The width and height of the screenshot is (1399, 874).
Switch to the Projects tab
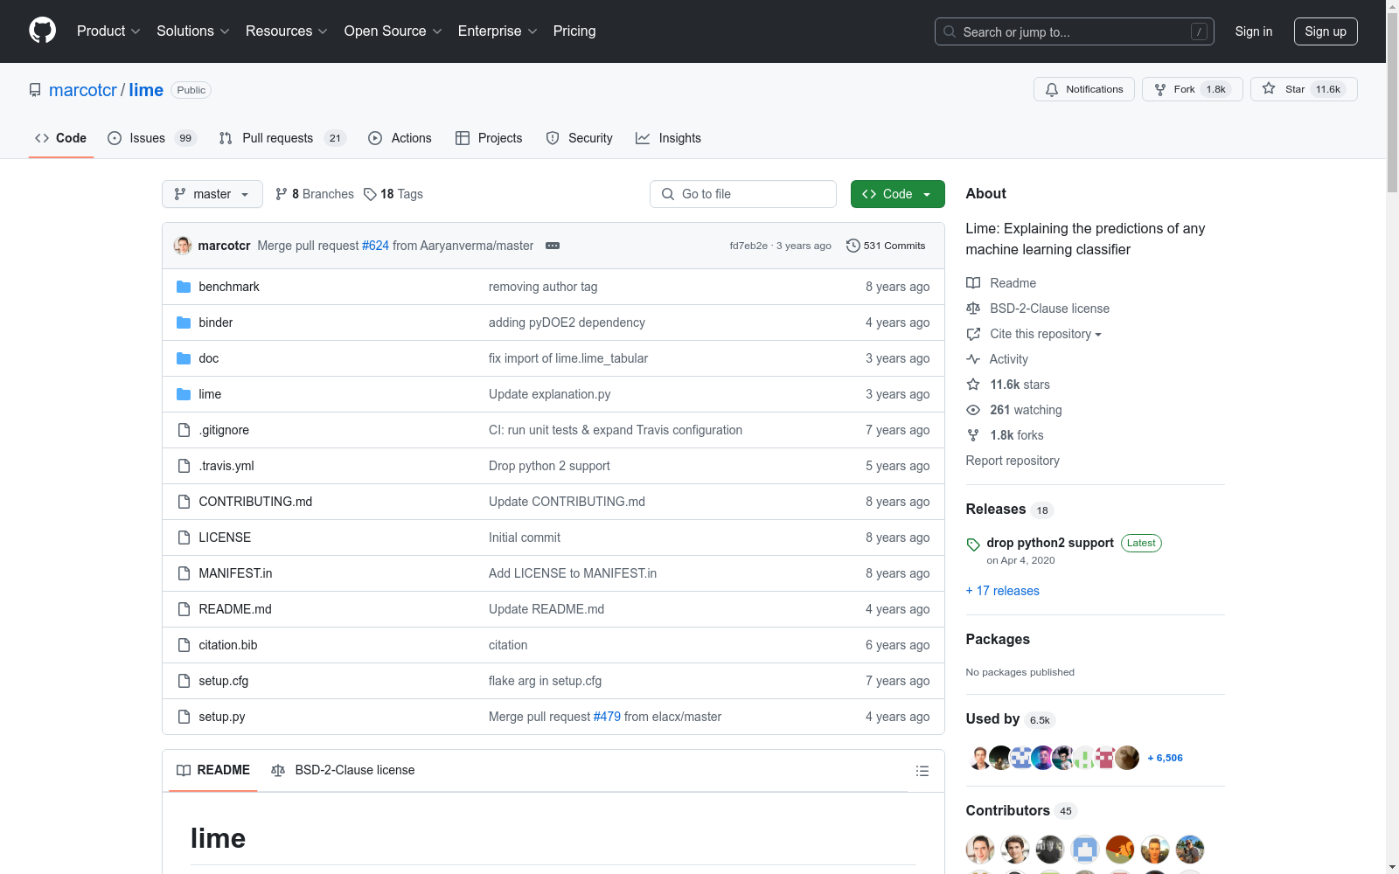(x=489, y=138)
